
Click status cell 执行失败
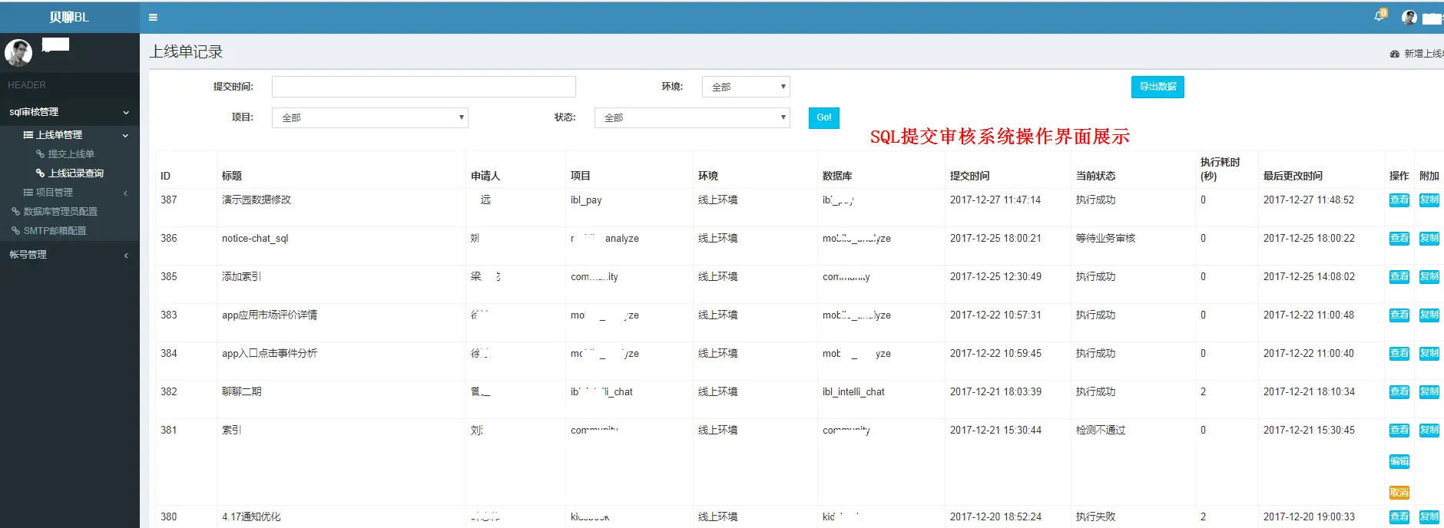[x=1095, y=516]
